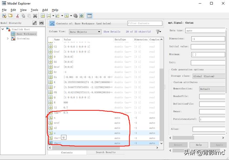Click the green circle target toolbar icon
229x160 pixels.
(82, 16)
